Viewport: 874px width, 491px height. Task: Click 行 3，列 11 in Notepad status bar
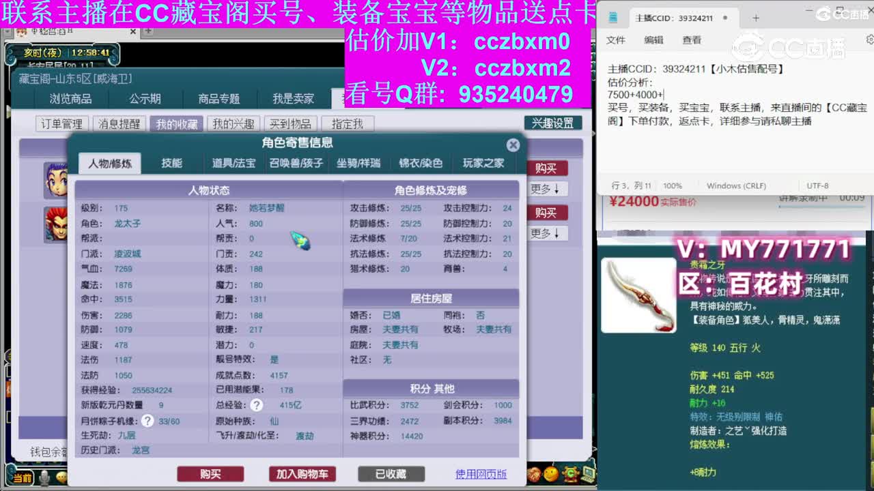[632, 185]
